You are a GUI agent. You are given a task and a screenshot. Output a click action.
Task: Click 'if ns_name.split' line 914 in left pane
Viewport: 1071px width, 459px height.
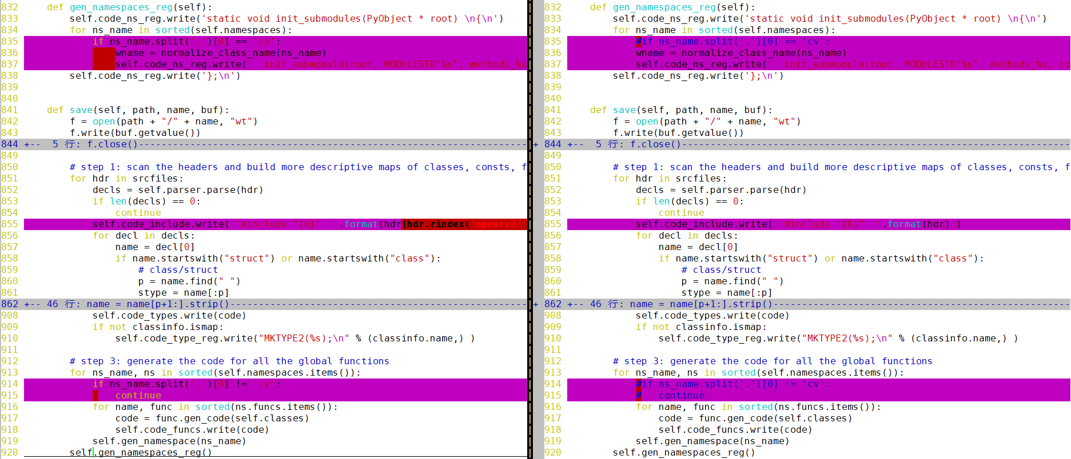pos(186,384)
